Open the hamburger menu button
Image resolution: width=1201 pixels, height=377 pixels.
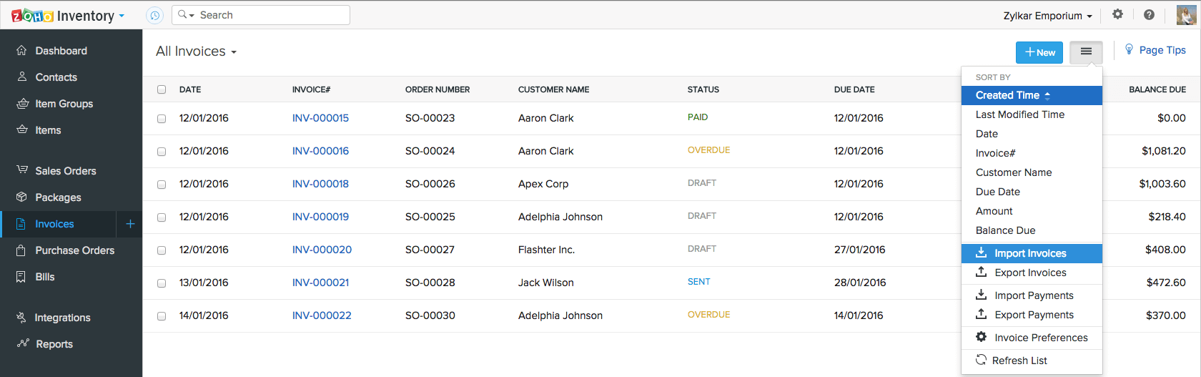pyautogui.click(x=1086, y=52)
